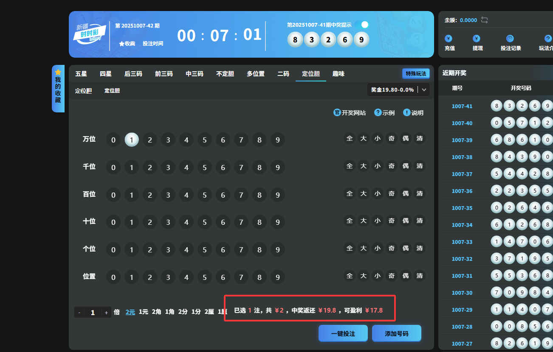Open the 开奖网站 official site icon

tap(337, 112)
